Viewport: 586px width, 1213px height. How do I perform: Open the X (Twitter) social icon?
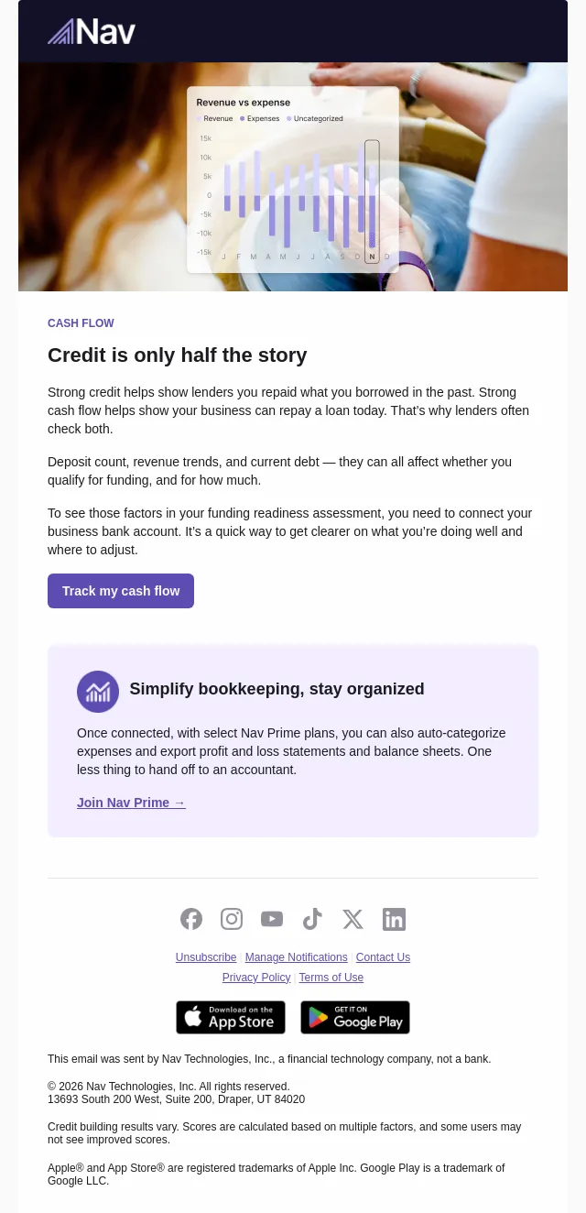click(353, 919)
